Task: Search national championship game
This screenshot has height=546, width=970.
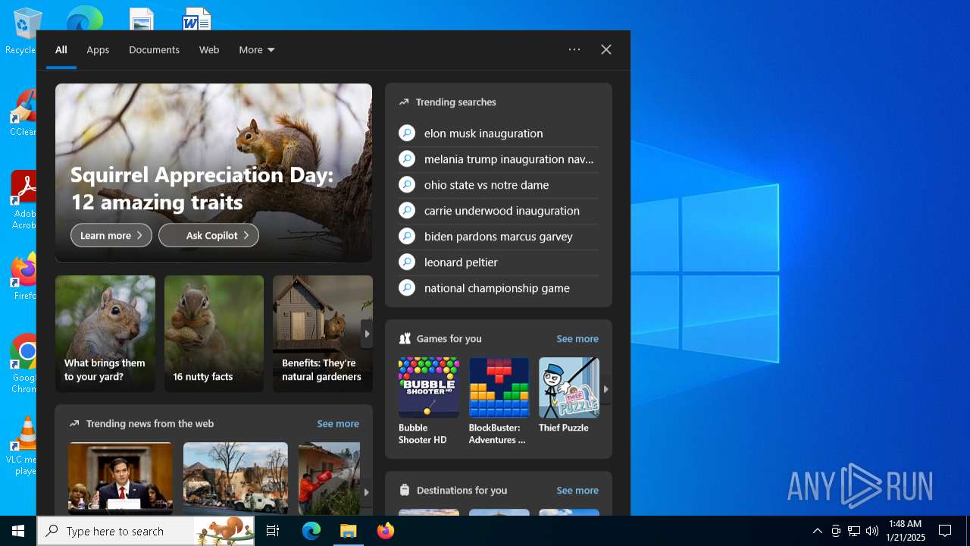Action: point(498,288)
